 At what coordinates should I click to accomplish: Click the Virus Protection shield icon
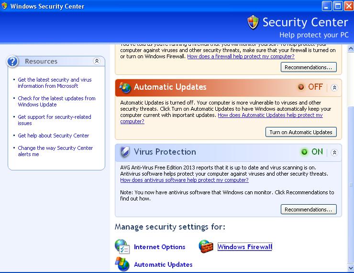click(x=125, y=152)
